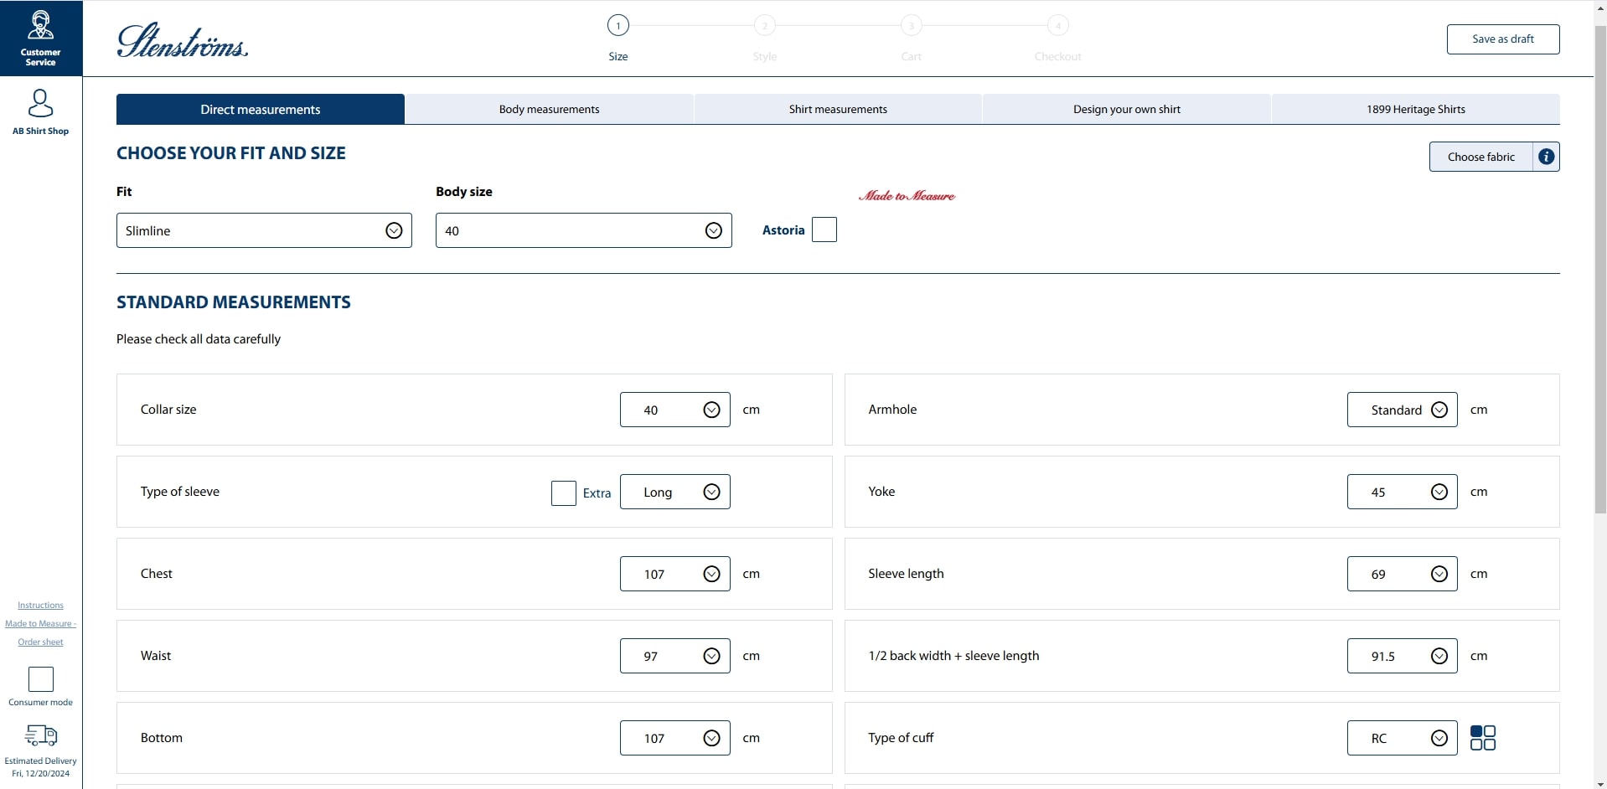Image resolution: width=1607 pixels, height=789 pixels.
Task: Click the Save as draft button
Action: (x=1502, y=39)
